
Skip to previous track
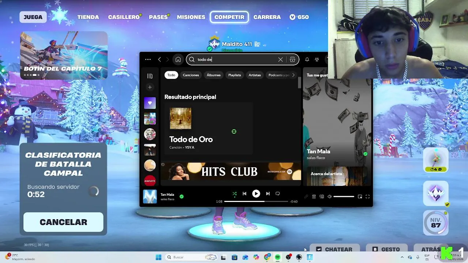pyautogui.click(x=245, y=194)
